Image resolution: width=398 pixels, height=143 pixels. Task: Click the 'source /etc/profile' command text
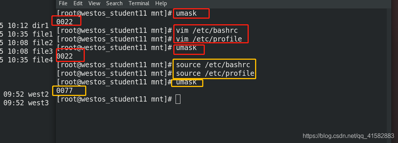coord(215,73)
